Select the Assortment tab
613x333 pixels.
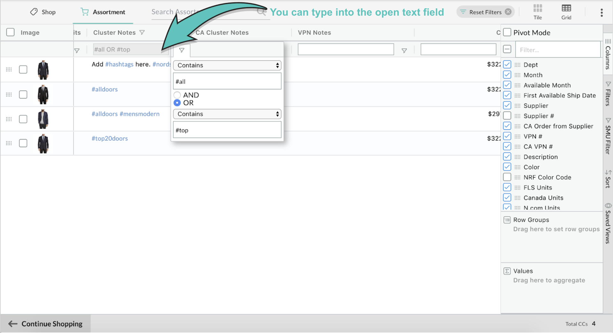click(103, 12)
